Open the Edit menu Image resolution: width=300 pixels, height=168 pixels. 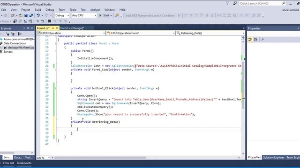[4, 10]
